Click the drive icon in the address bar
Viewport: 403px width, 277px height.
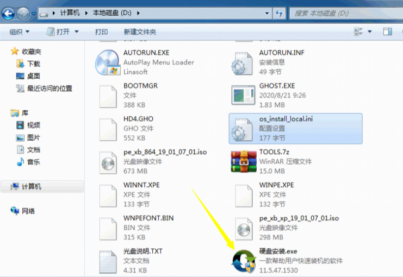tap(44, 14)
